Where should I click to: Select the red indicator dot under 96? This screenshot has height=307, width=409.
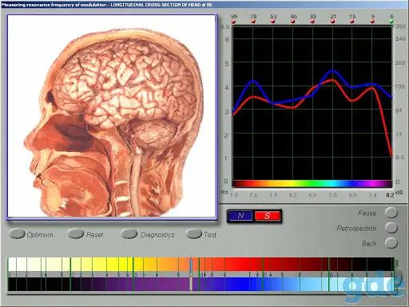(233, 22)
